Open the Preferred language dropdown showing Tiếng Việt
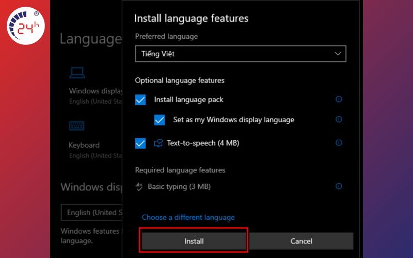Viewport: 413px width, 258px height. point(241,54)
